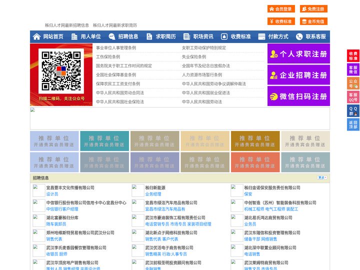Open job link 电话销售

click(252, 254)
